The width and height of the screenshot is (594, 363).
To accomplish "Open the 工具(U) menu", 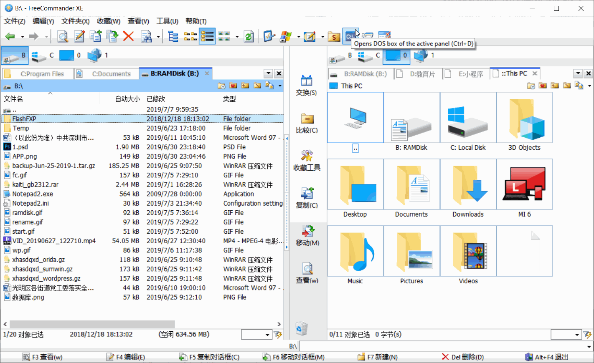I will tap(167, 21).
